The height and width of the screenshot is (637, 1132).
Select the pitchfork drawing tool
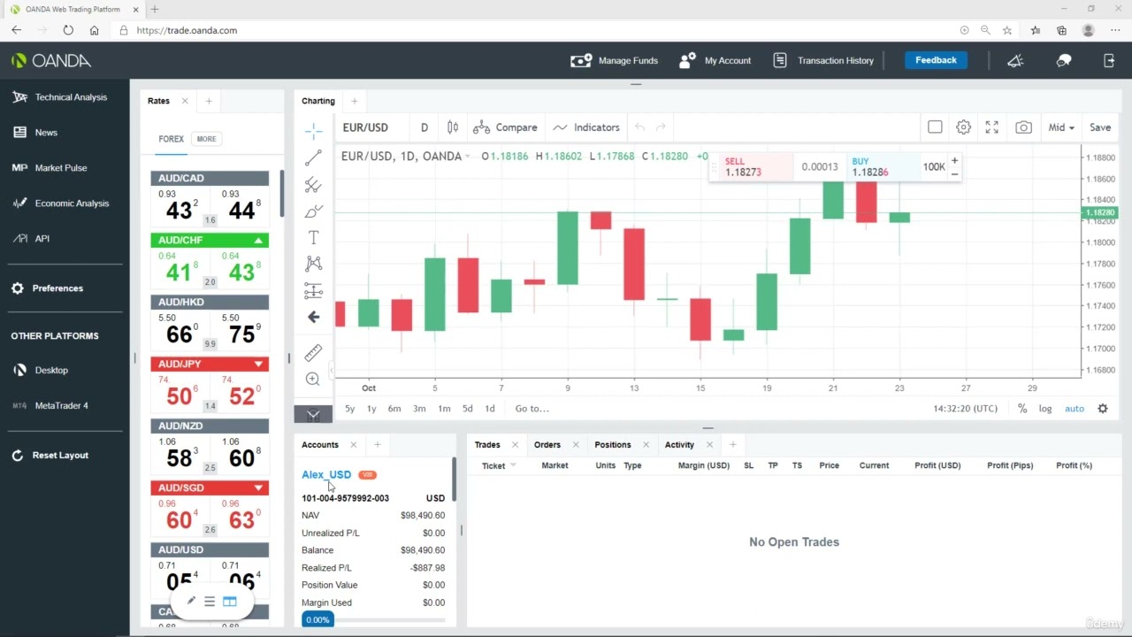[x=313, y=185]
